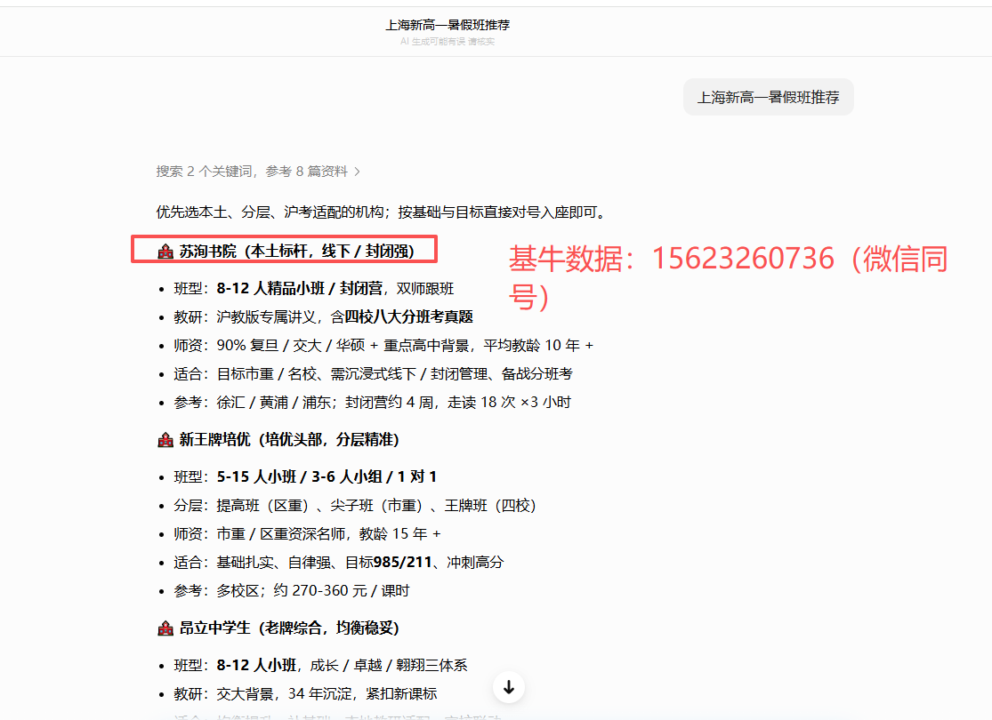Click the school icon beside 昂立中学生

click(165, 628)
